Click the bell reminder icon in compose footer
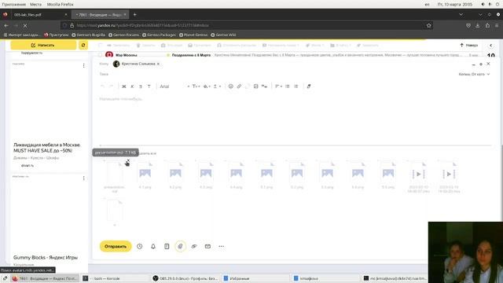 click(153, 246)
